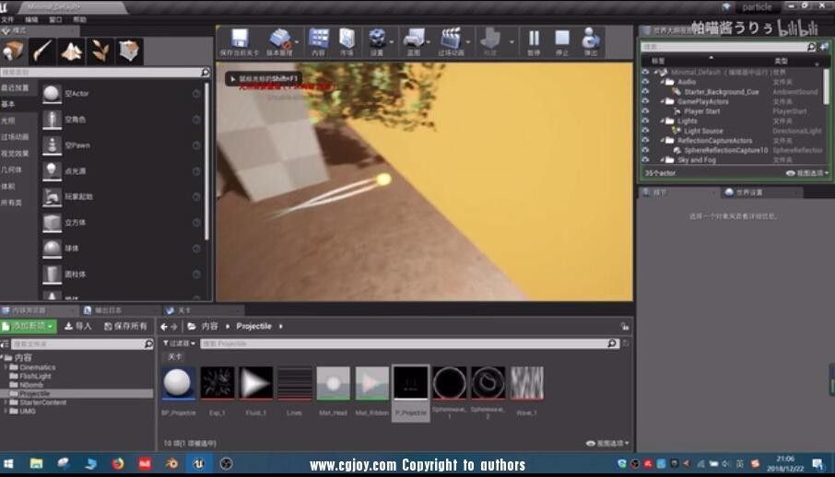Image resolution: width=835 pixels, height=477 pixels.
Task: Collapse the ReflectionCaptureActors folder in outliner
Action: point(663,141)
